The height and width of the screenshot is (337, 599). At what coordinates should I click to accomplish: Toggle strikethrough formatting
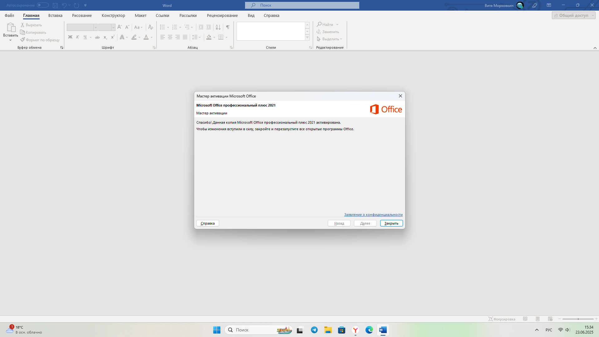pos(97,37)
